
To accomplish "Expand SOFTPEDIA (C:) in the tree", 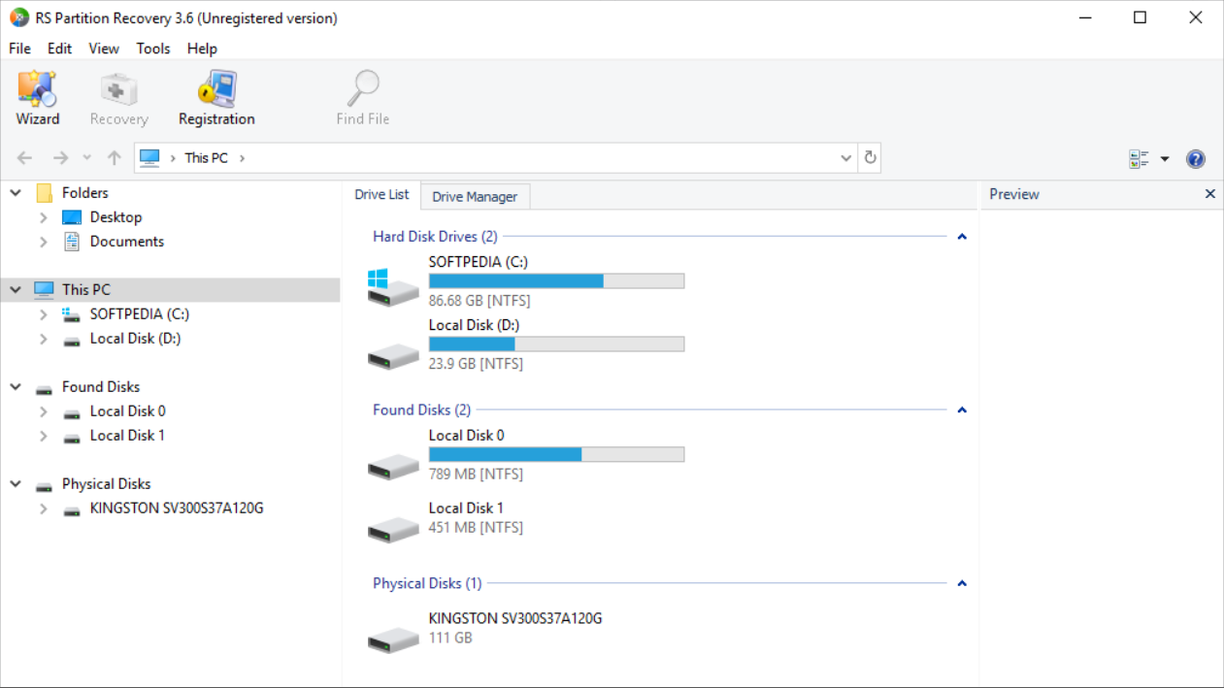I will (44, 314).
